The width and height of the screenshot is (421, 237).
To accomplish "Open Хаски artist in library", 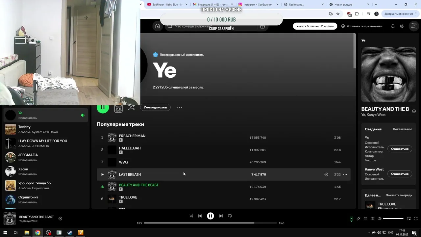I will pyautogui.click(x=46, y=171).
